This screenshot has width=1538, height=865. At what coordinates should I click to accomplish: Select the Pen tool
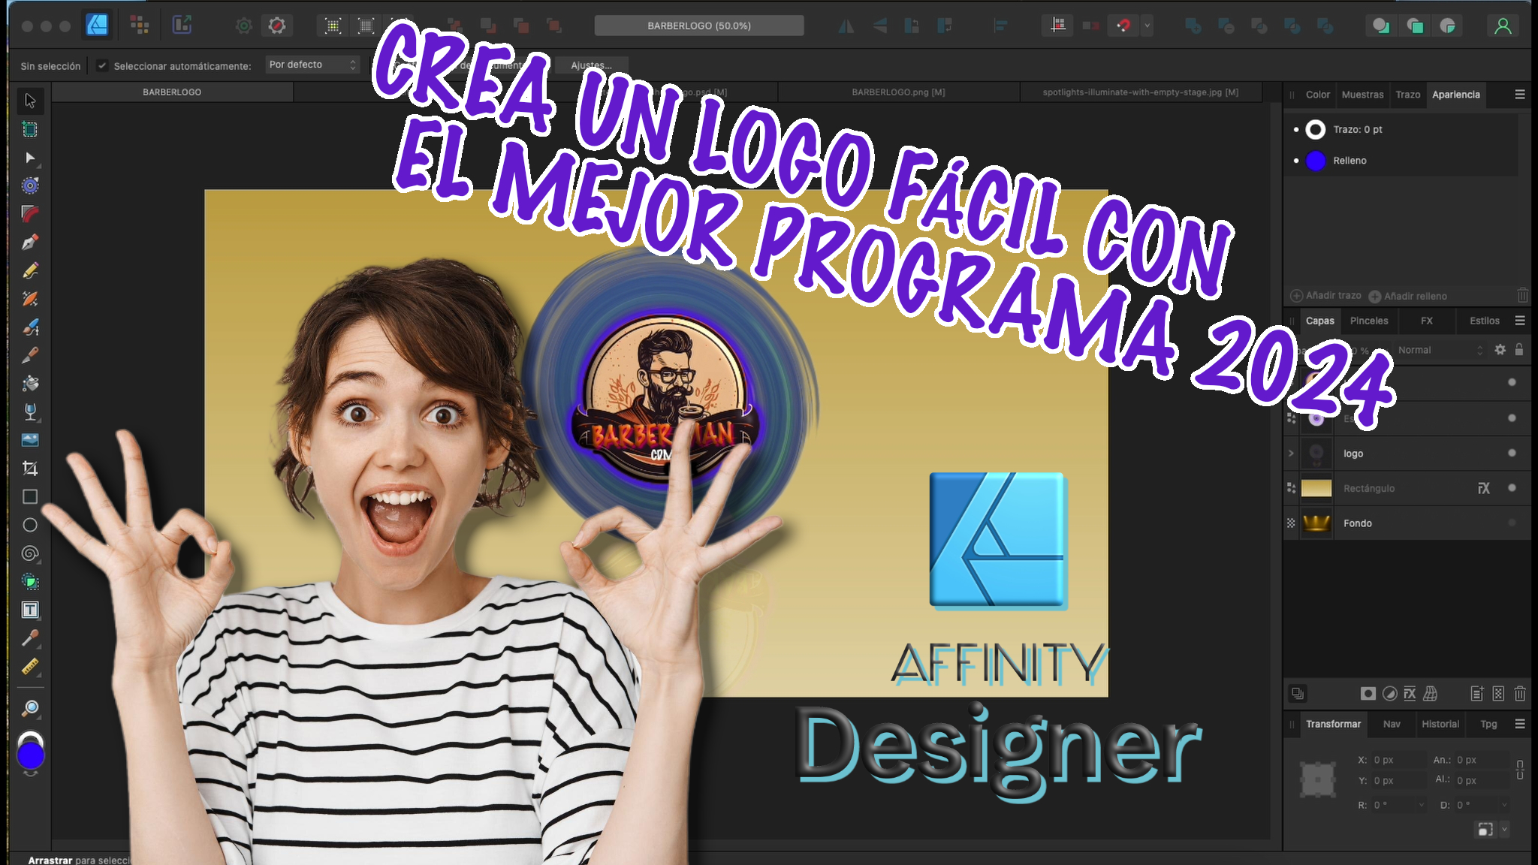point(30,242)
